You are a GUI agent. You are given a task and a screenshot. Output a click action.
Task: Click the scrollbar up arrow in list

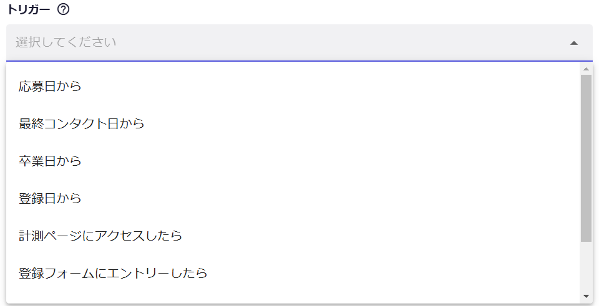(x=586, y=69)
